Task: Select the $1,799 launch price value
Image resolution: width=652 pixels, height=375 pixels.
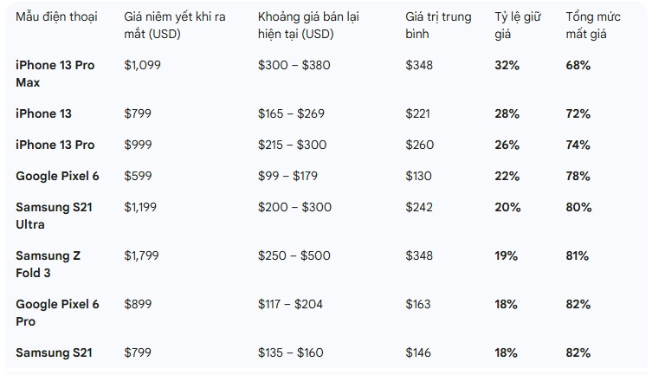Action: (142, 255)
